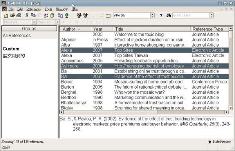
Task: Click inside the Quick Search field
Action: coord(191,15)
